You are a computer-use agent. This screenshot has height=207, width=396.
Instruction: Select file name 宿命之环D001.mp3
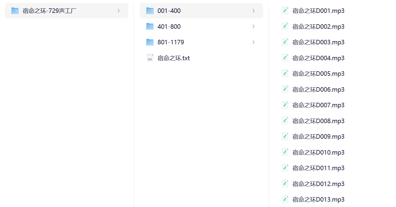(318, 11)
